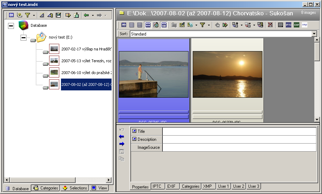
Task: Select the boy on pier thumbnail
Action: [154, 74]
